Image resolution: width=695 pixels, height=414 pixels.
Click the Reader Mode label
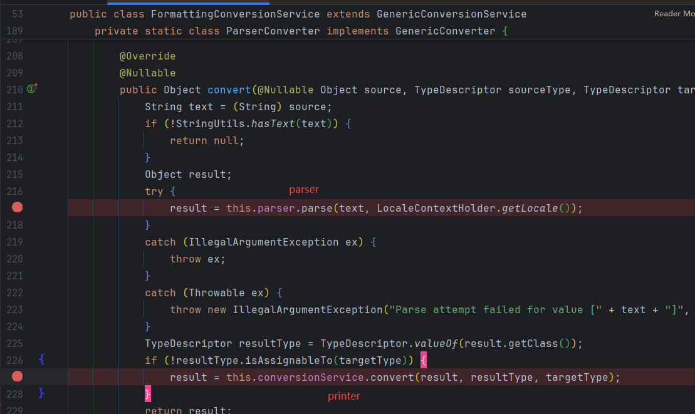[x=674, y=14]
